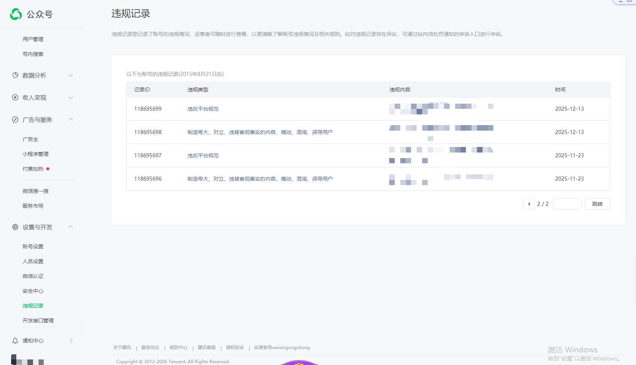Collapse the 设置与开发 section chevron
This screenshot has width=636, height=365.
(71, 227)
